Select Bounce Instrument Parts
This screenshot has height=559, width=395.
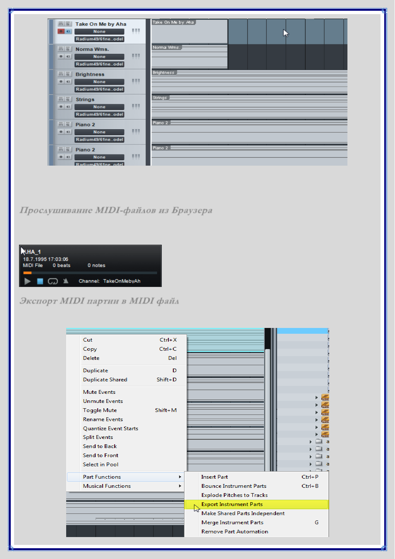tap(256, 486)
